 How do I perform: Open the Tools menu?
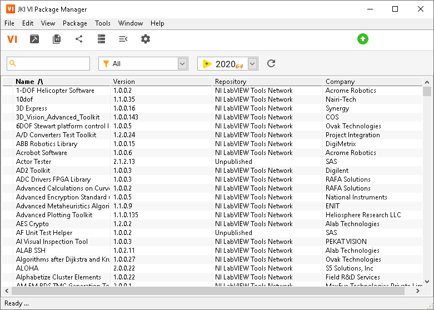coord(103,23)
